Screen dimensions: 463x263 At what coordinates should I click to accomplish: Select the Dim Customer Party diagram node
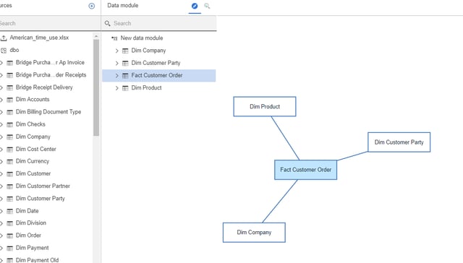point(399,142)
